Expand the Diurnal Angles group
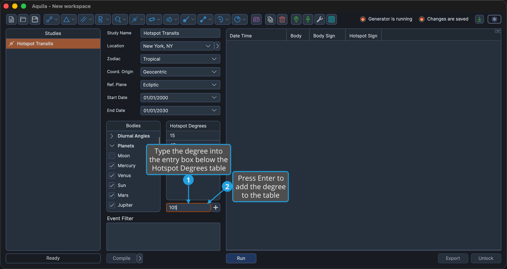 (112, 136)
